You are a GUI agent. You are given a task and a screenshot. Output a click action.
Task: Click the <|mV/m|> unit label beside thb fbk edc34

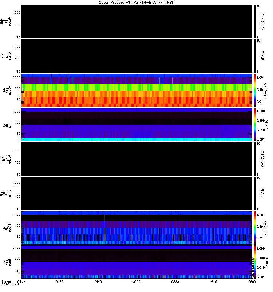tap(265, 90)
